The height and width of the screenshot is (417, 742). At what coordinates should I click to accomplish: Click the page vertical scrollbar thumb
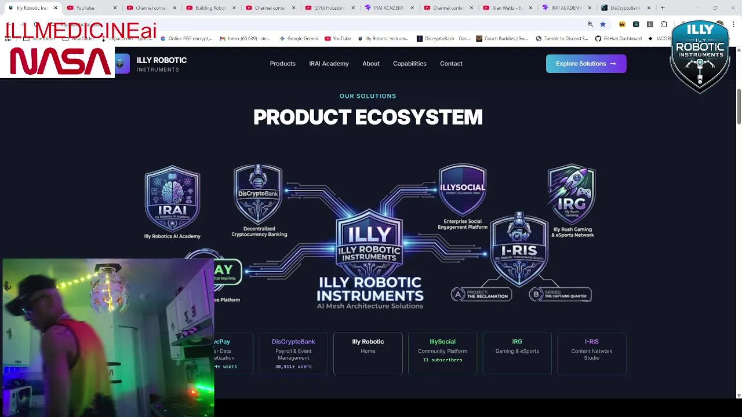[739, 107]
